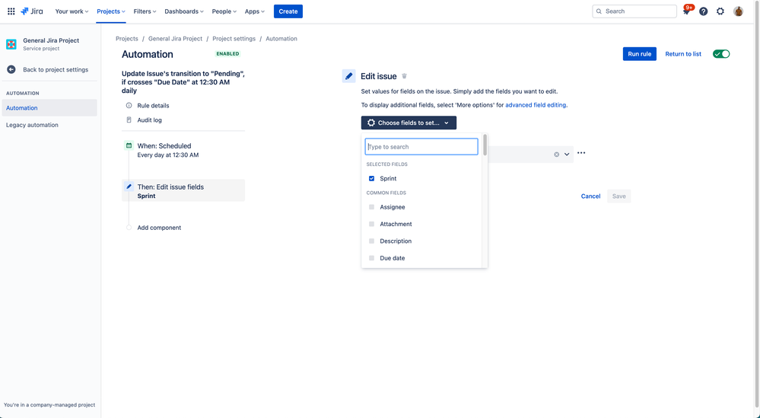Open the Your work dropdown

72,11
